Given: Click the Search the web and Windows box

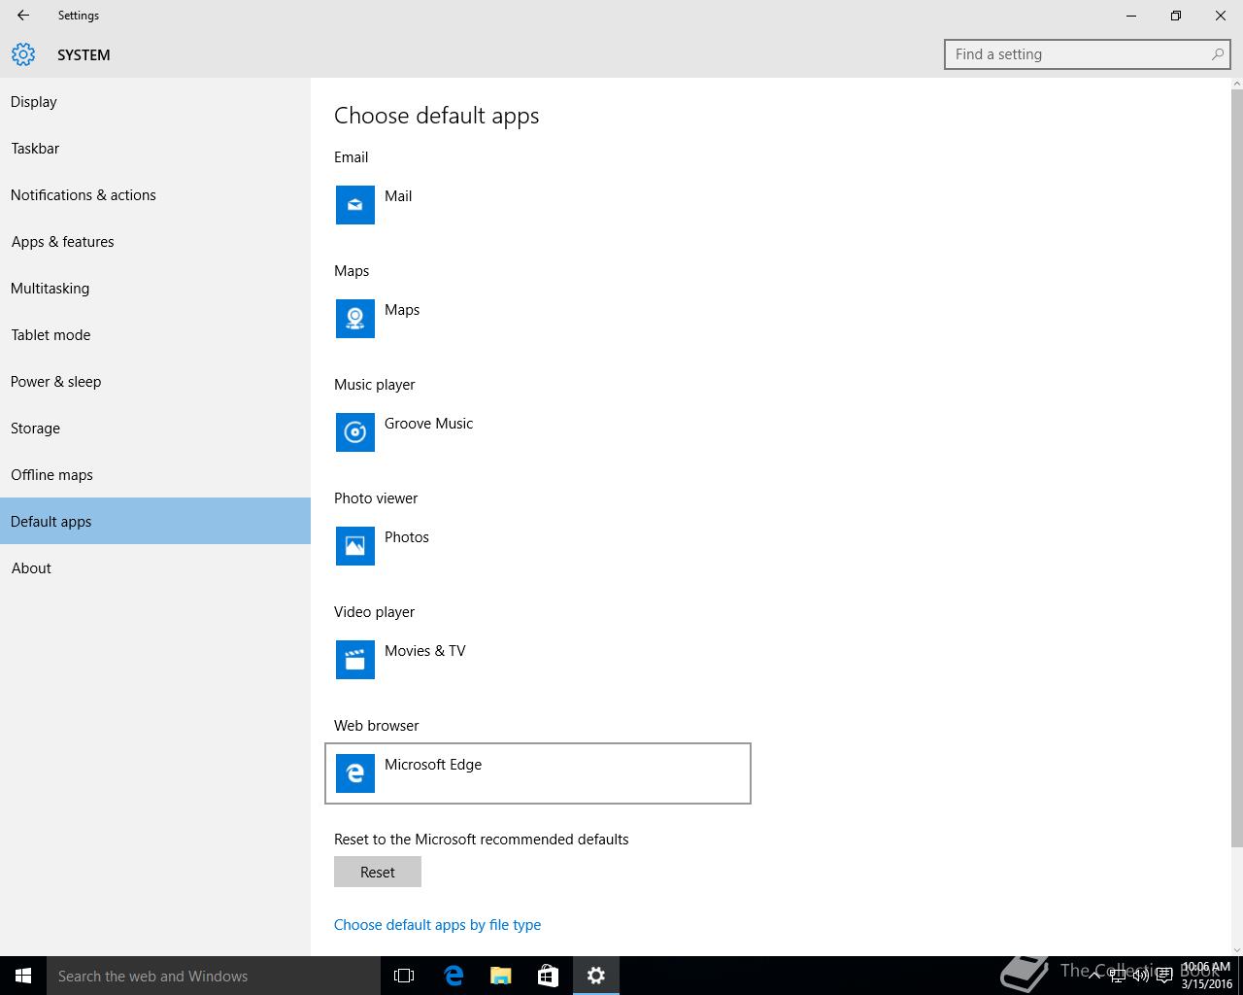Looking at the screenshot, I should pos(214,976).
